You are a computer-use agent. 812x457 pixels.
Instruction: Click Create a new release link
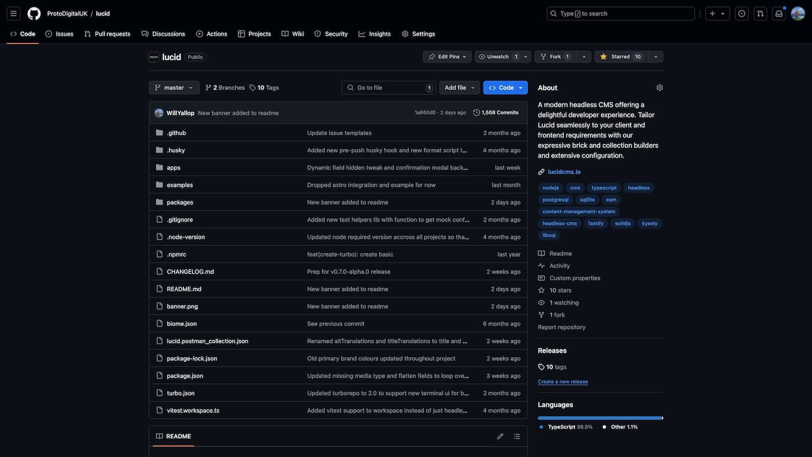pos(563,382)
